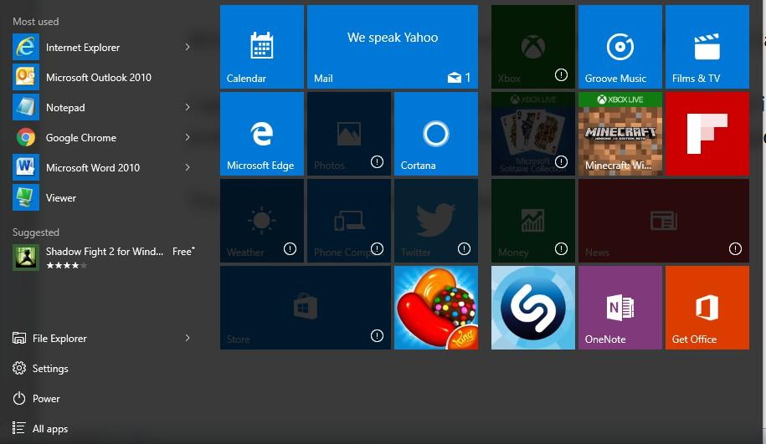
Task: Launch Candy Crush Saga tile
Action: (x=436, y=308)
